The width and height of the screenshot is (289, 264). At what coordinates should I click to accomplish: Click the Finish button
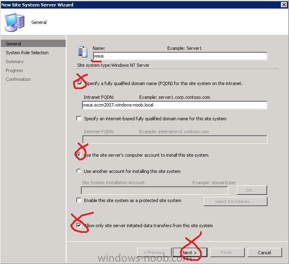tap(227, 253)
